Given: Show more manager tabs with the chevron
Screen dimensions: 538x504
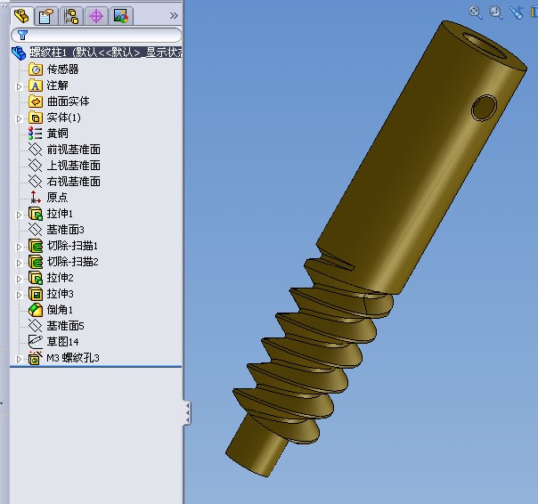Looking at the screenshot, I should tap(174, 16).
